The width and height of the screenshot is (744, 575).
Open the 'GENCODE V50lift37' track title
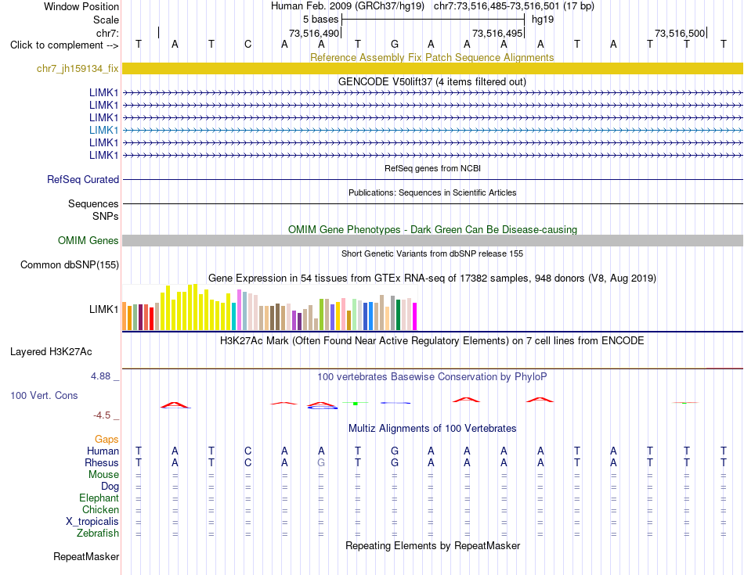[x=432, y=81]
